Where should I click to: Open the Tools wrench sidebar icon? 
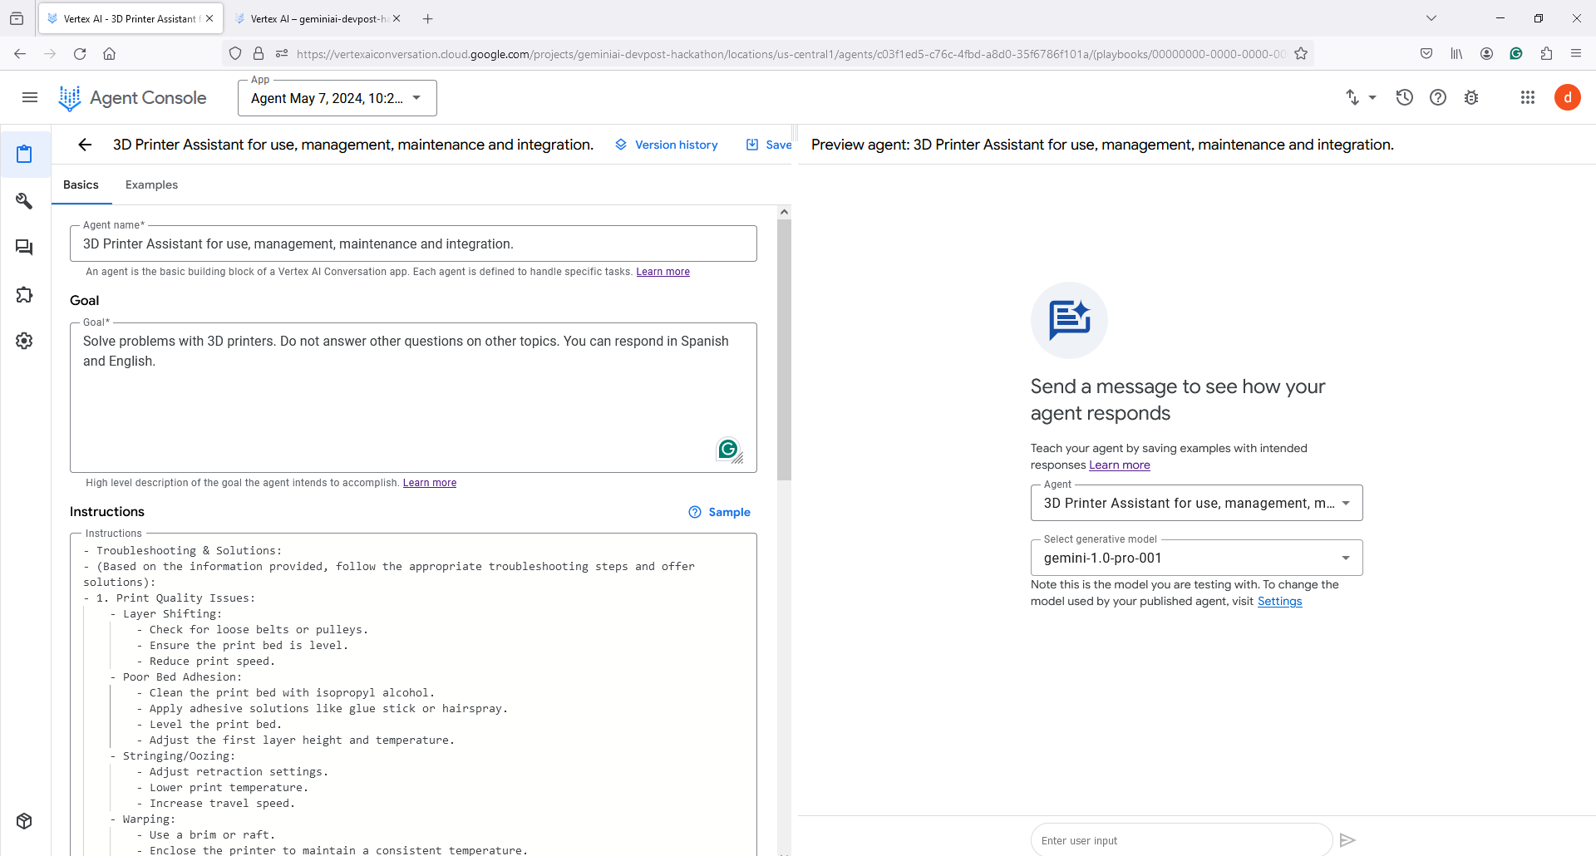(x=24, y=201)
